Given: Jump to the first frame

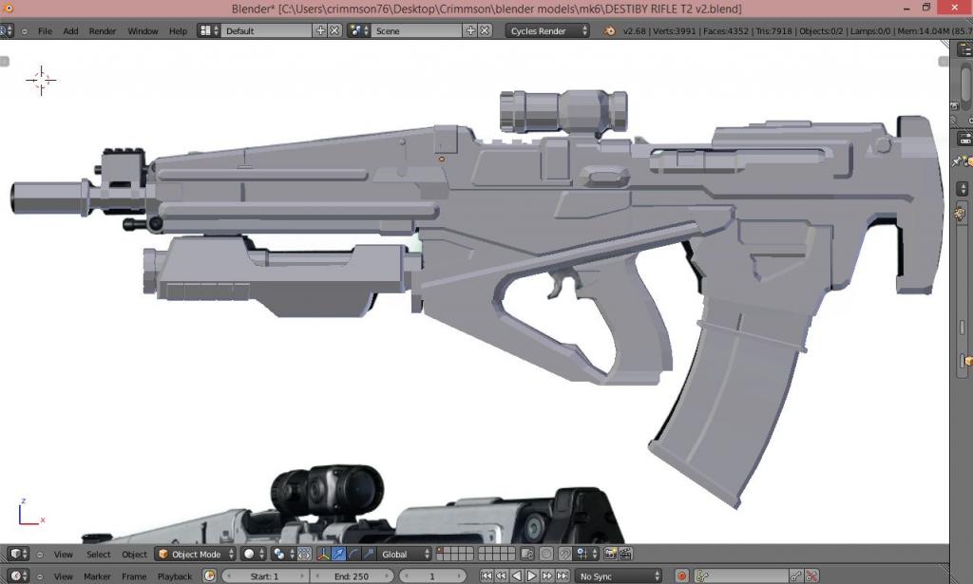Looking at the screenshot, I should (486, 576).
